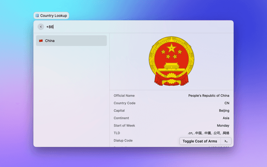Click the Dialup Code row label

pyautogui.click(x=123, y=141)
